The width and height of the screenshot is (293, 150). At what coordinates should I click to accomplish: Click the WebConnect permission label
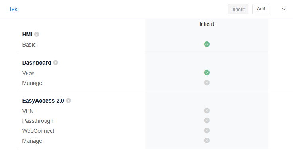pos(38,131)
